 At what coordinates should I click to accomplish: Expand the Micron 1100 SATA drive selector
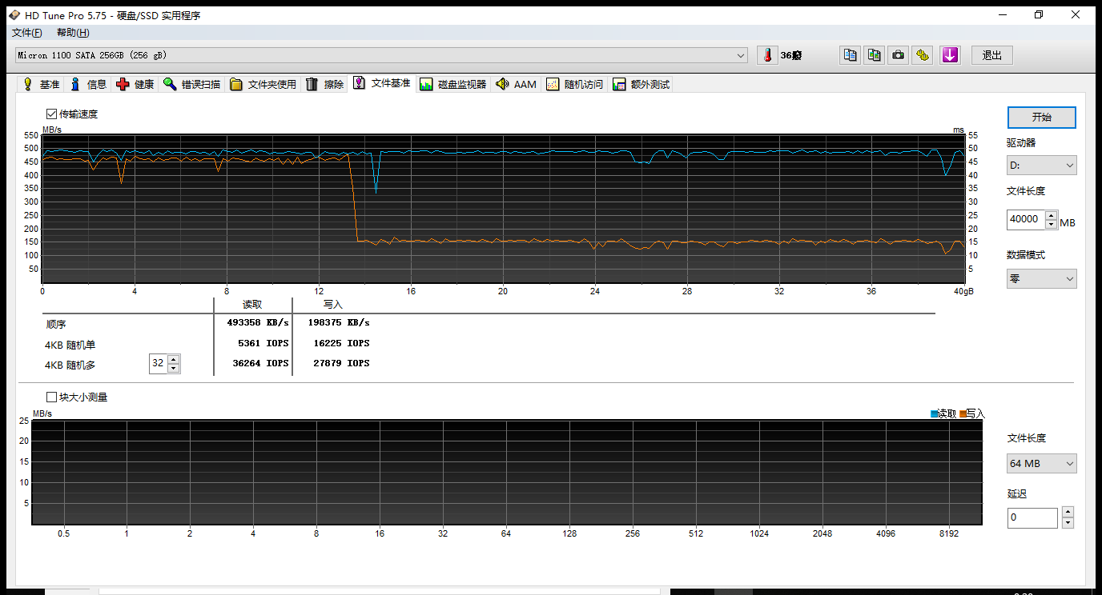pyautogui.click(x=381, y=55)
